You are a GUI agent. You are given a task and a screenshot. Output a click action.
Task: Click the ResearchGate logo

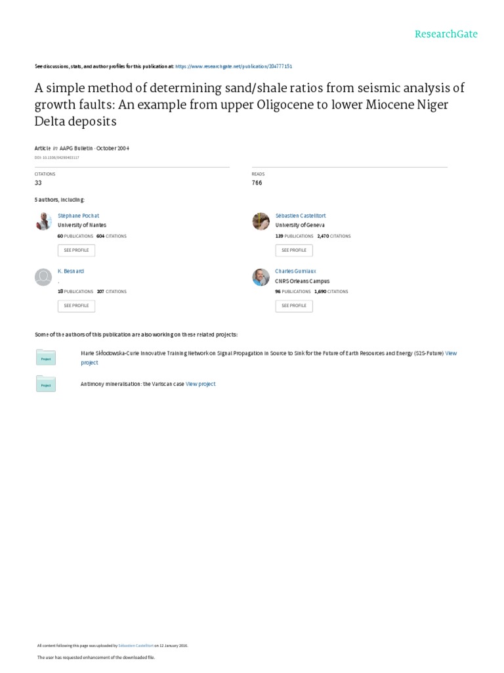[x=446, y=34]
